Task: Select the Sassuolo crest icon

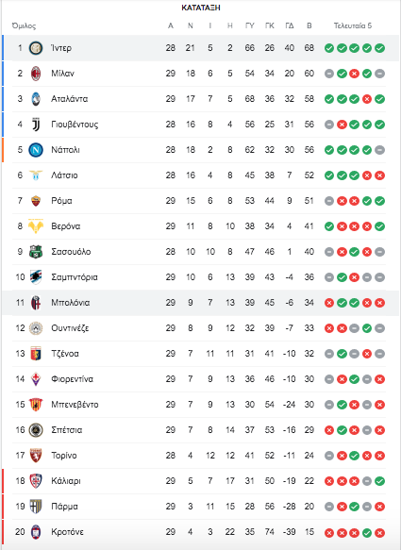Action: [x=36, y=252]
